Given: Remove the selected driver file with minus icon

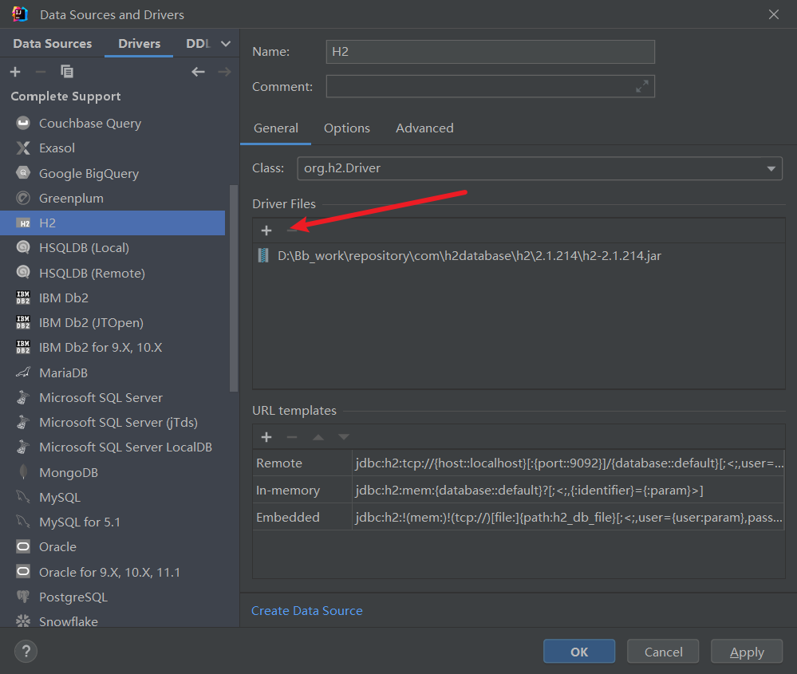Looking at the screenshot, I should click(292, 231).
